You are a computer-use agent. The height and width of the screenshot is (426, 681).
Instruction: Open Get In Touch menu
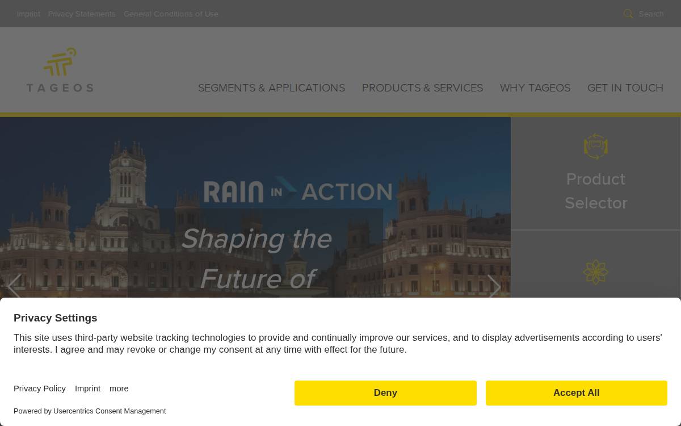click(x=625, y=88)
